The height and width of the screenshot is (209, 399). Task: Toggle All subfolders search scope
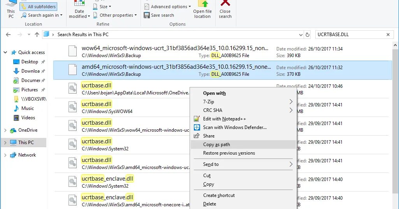point(39,7)
